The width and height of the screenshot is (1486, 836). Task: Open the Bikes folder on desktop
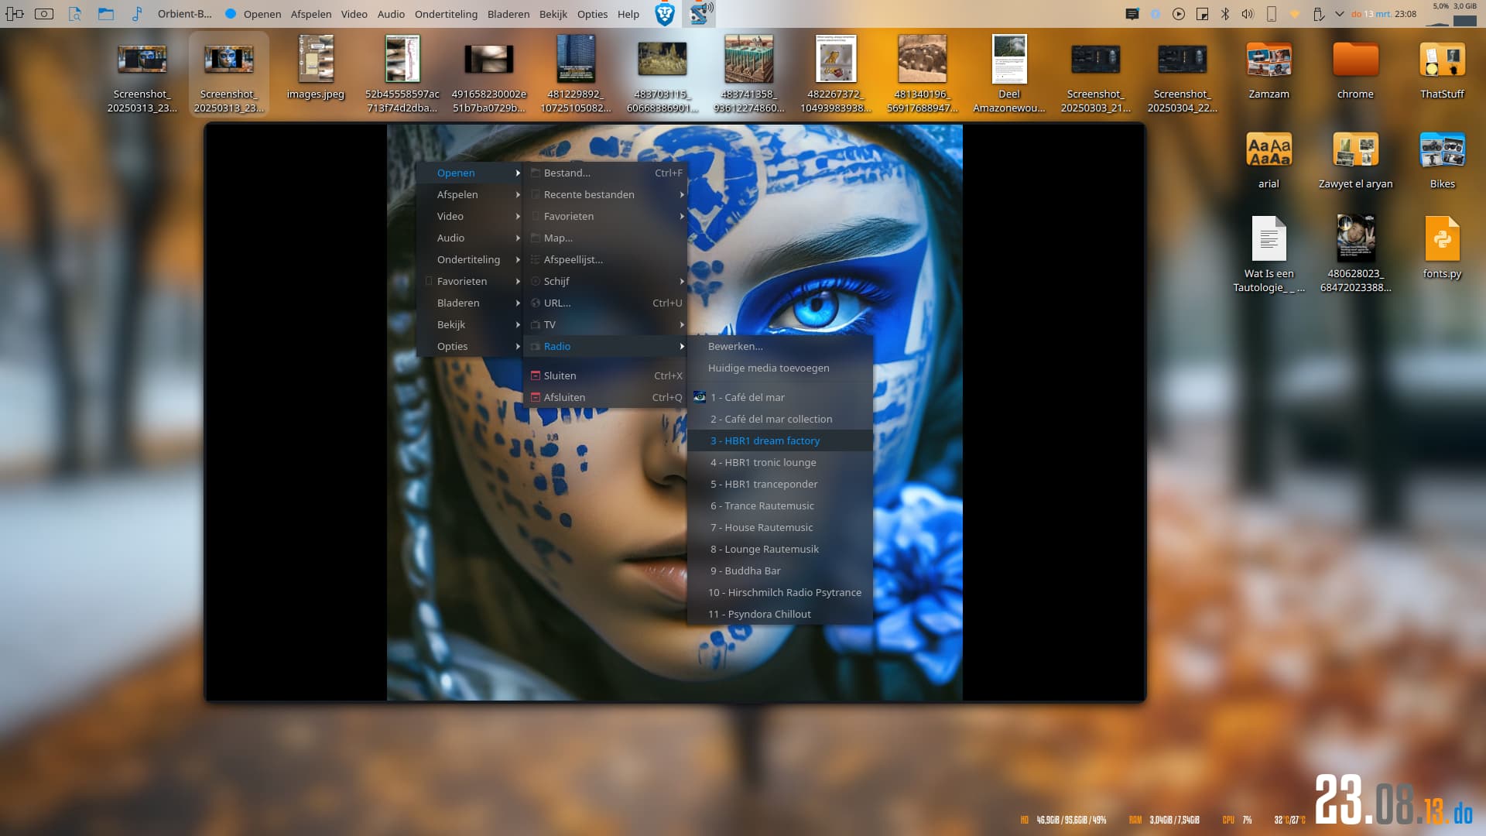click(1443, 160)
